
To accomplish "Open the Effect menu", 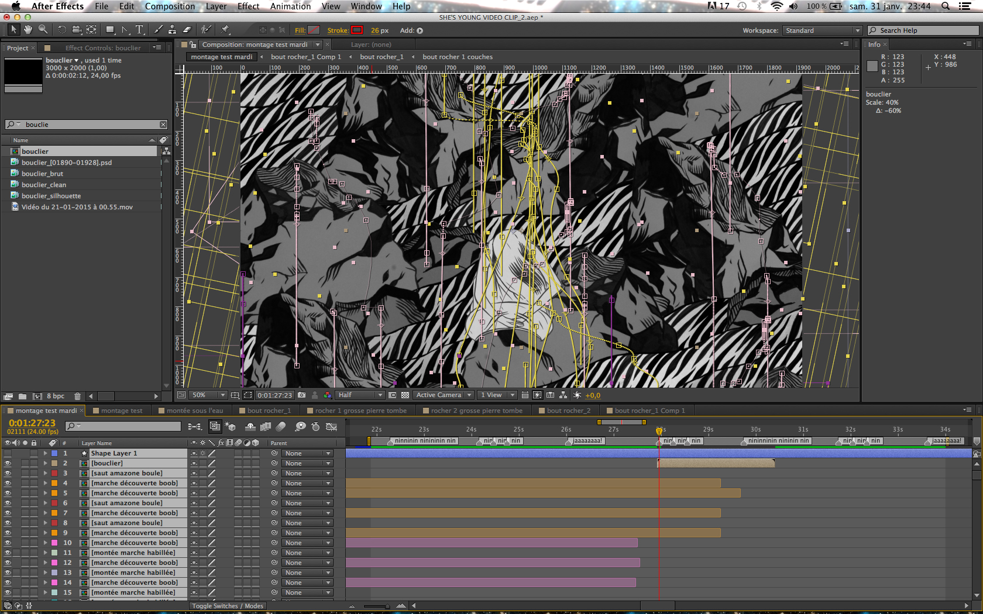I will point(248,6).
